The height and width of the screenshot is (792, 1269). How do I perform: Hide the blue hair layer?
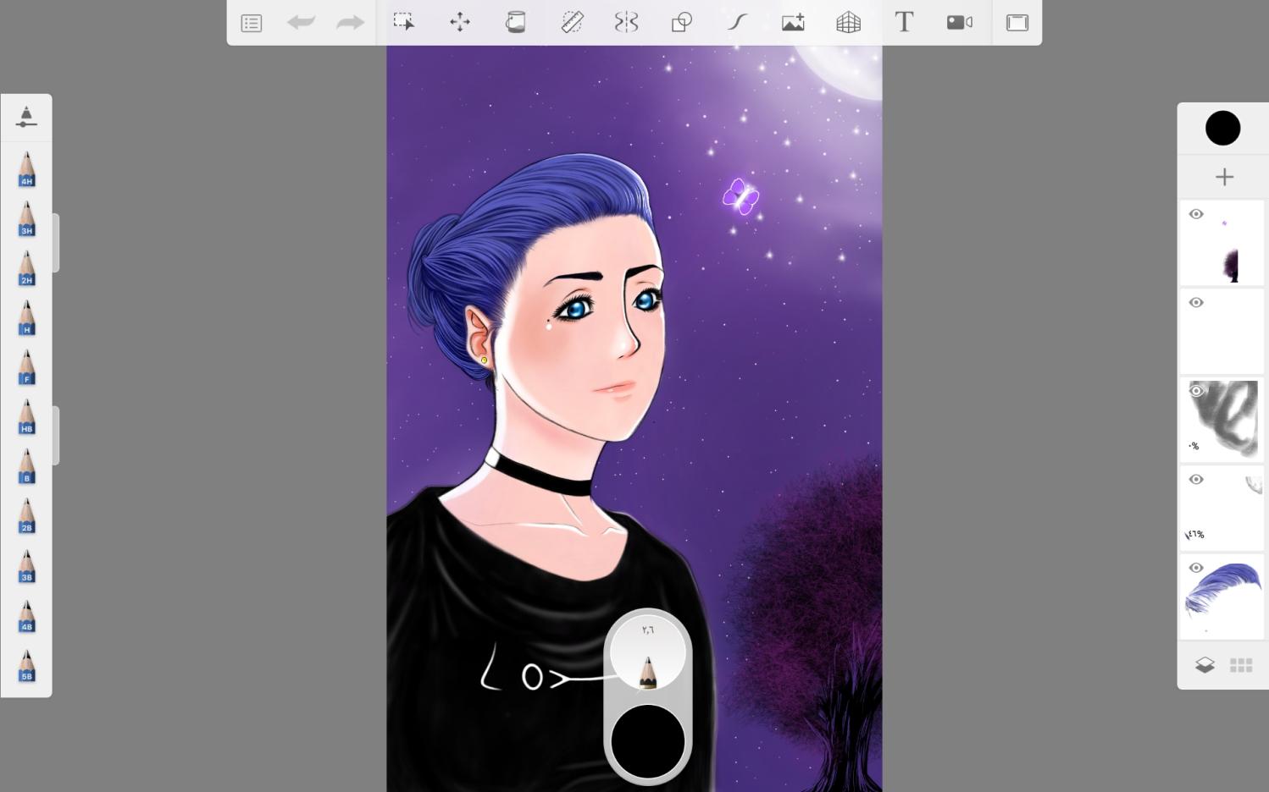pyautogui.click(x=1196, y=568)
